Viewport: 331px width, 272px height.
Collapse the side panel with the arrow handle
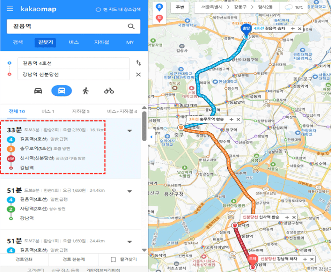pyautogui.click(x=151, y=137)
